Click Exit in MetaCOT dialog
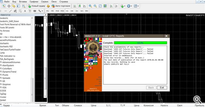 (x=162, y=88)
